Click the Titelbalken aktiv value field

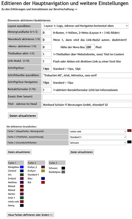tap(47, 54)
